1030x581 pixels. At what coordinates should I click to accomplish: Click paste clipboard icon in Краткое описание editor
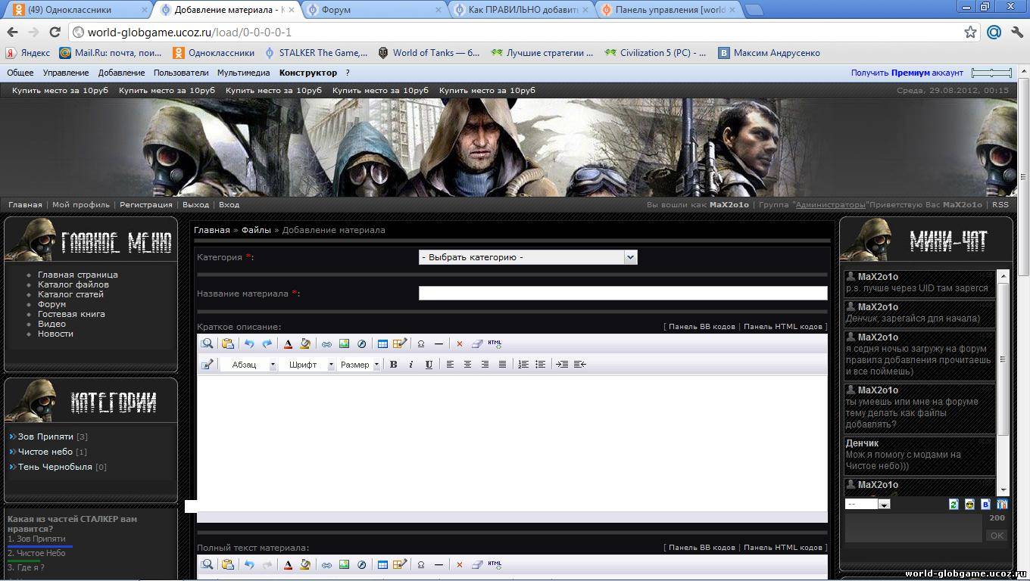[x=227, y=343]
